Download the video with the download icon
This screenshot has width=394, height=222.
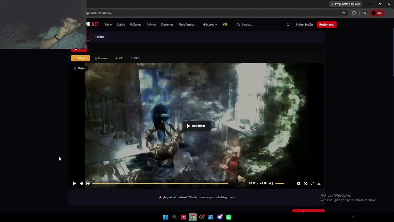pyautogui.click(x=319, y=183)
